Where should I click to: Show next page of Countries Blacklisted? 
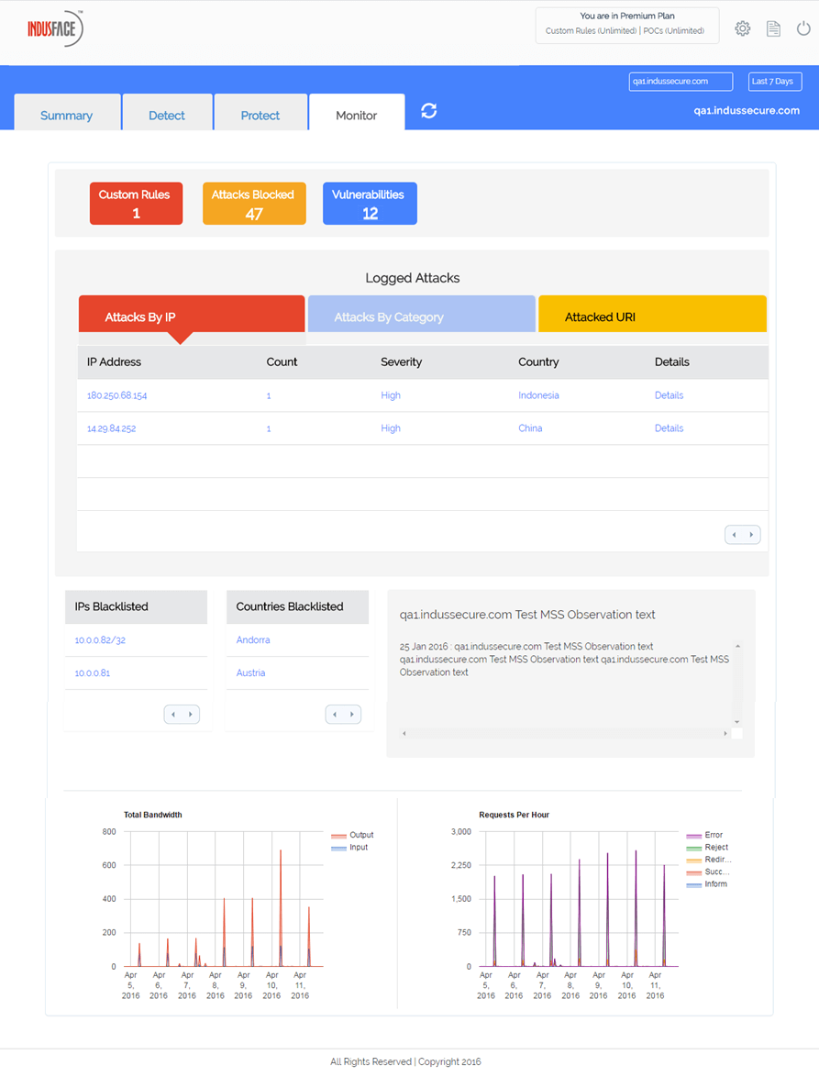point(351,715)
